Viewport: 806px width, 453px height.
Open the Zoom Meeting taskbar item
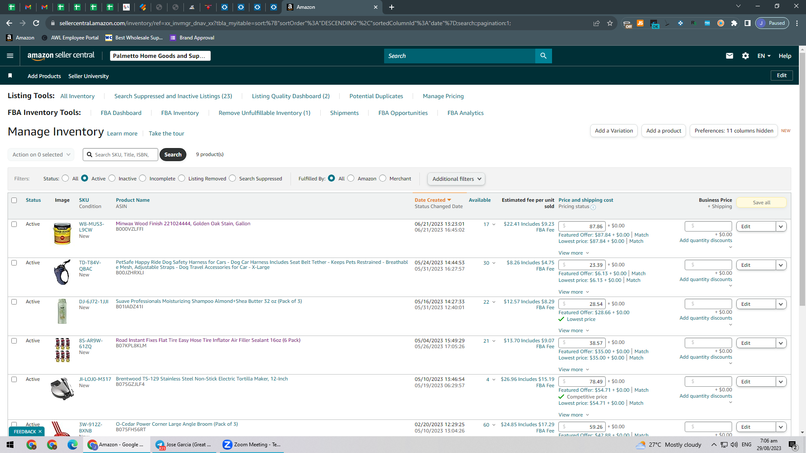tap(251, 445)
